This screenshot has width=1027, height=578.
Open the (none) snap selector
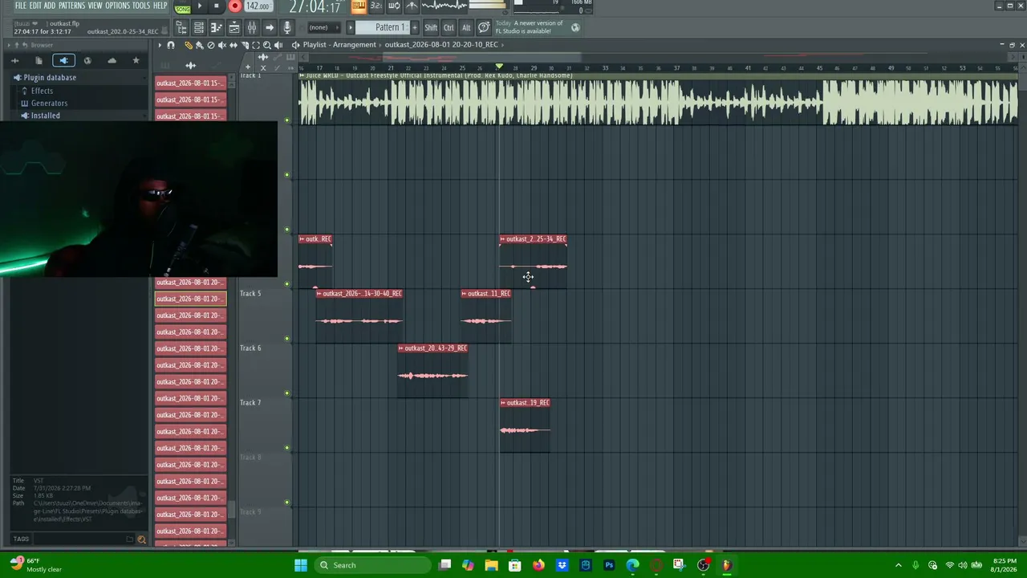[x=323, y=27]
